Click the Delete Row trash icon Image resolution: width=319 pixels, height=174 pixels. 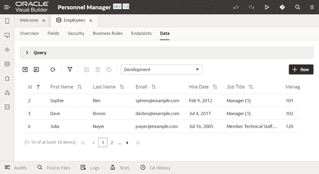pos(98,69)
